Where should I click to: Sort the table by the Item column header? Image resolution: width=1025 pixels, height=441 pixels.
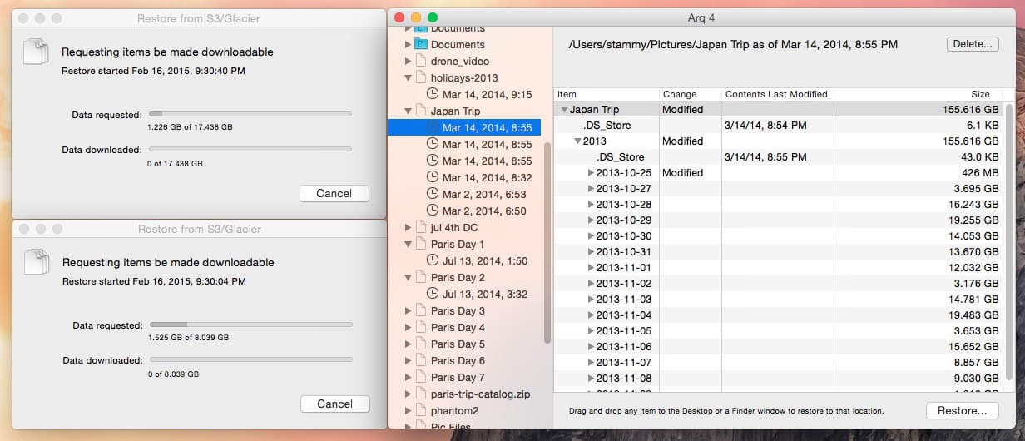[607, 94]
